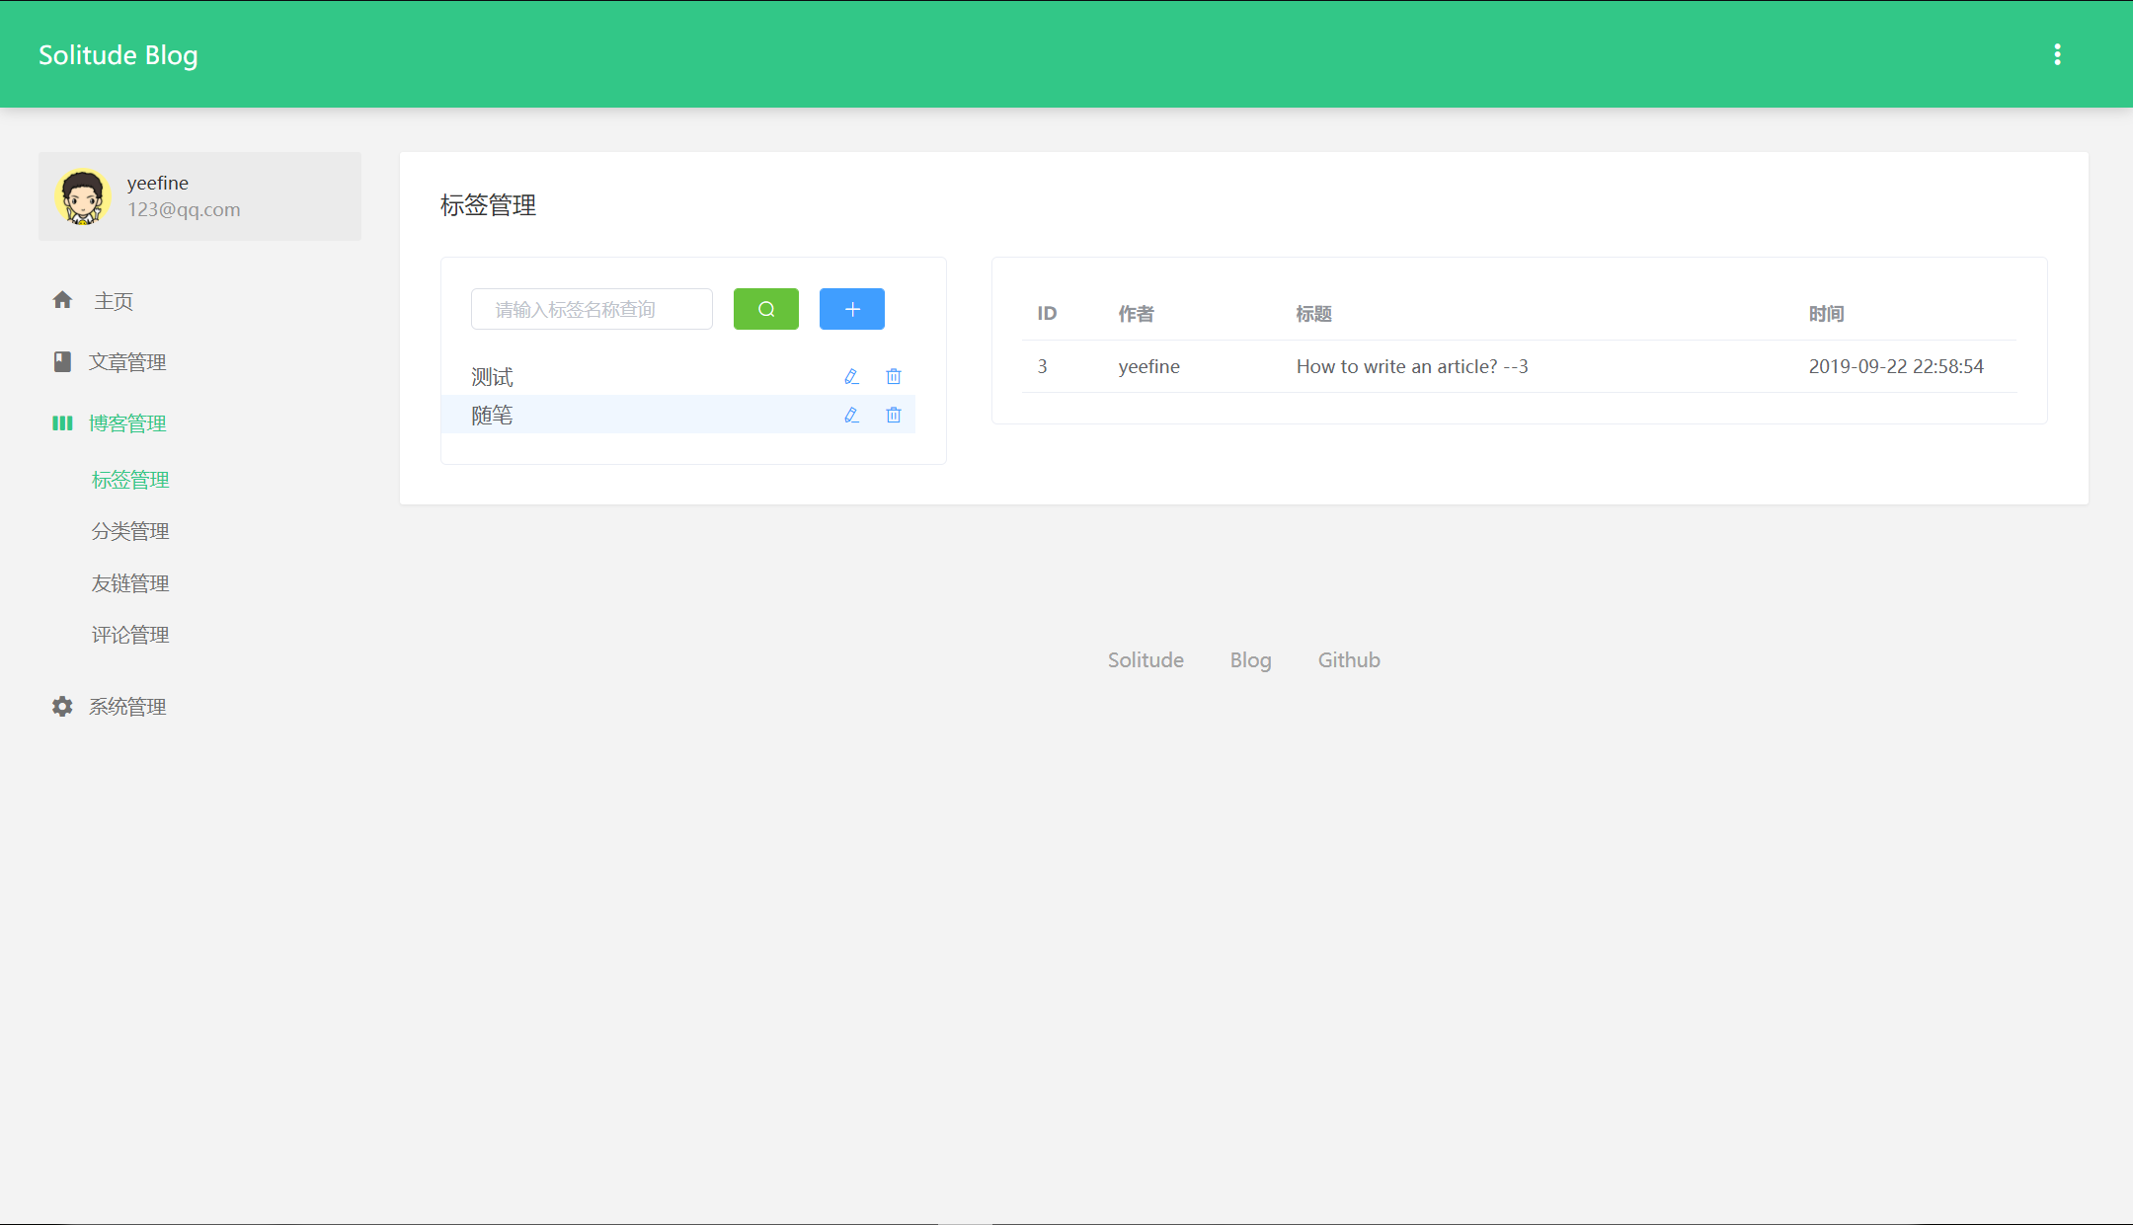Viewport: 2133px width, 1225px height.
Task: Collapse the 博客管理 sidebar menu
Action: click(x=126, y=423)
